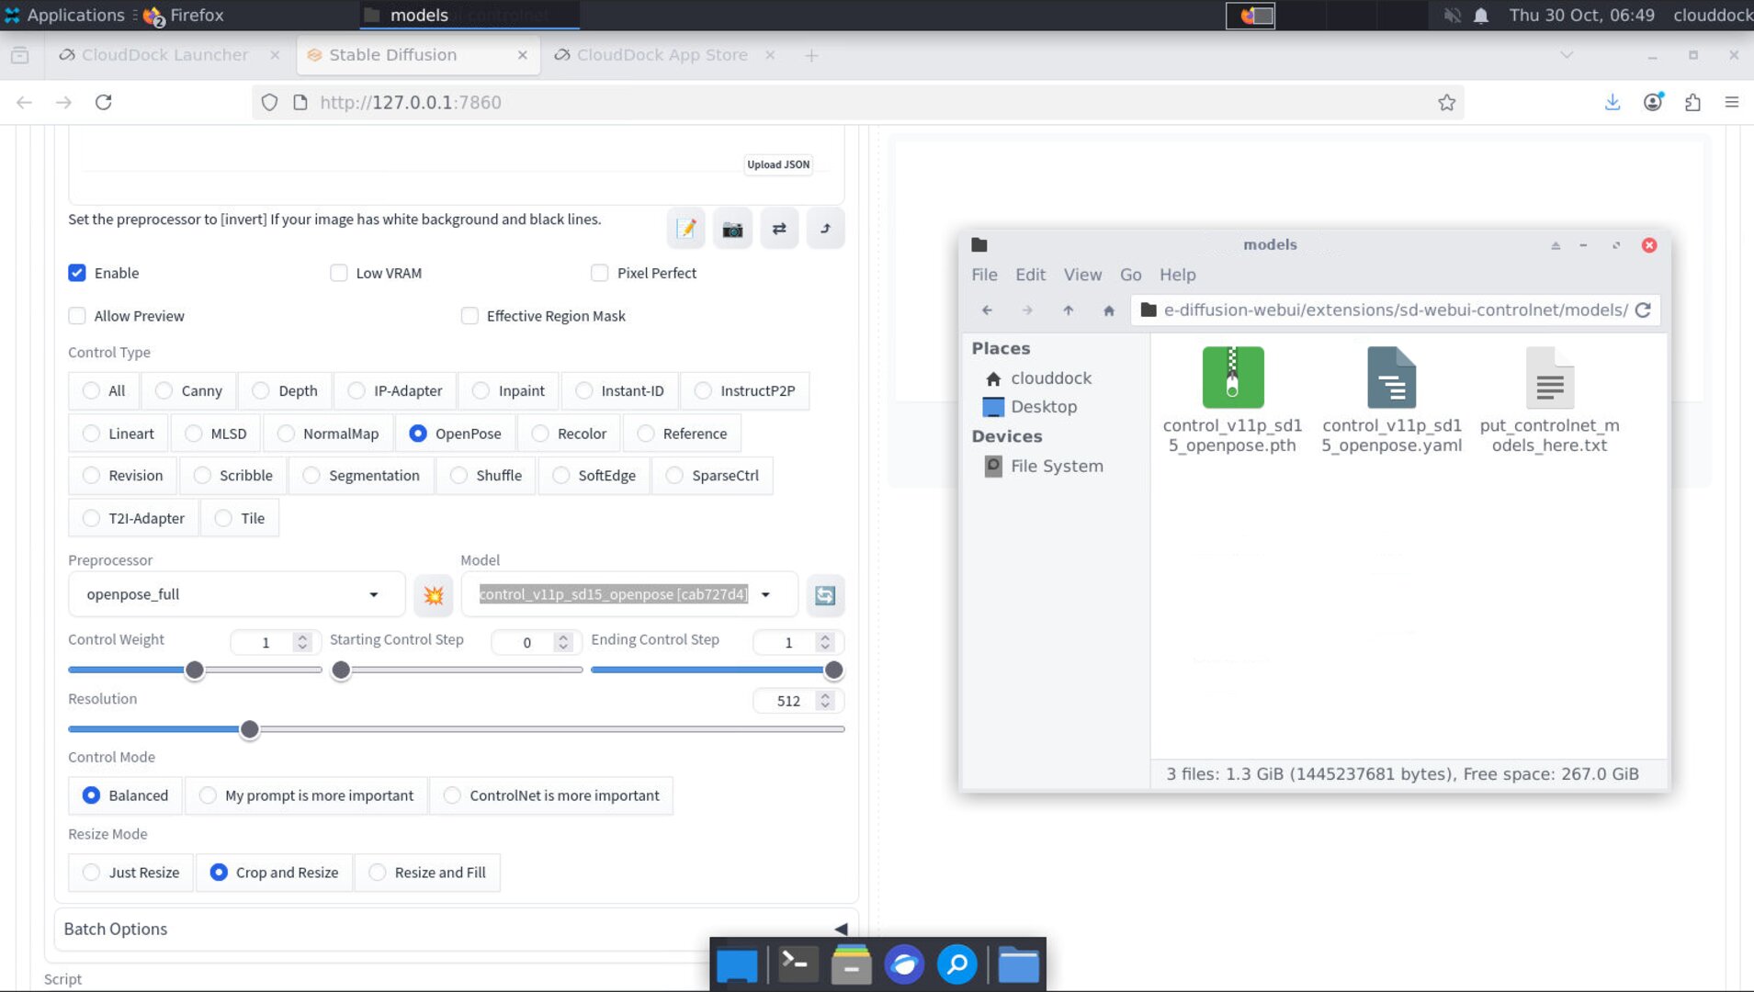Enable Pixel Perfect
1754x992 pixels.
tap(599, 272)
